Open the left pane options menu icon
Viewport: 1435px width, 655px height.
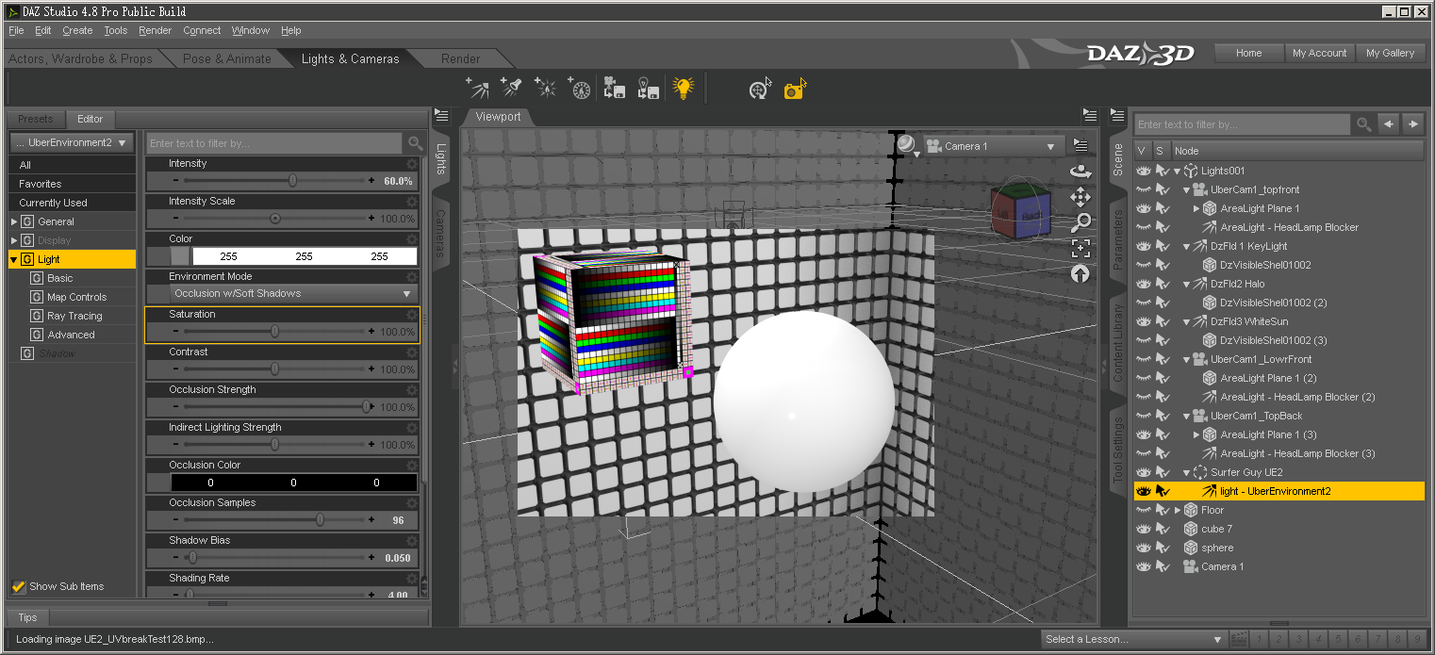[440, 116]
